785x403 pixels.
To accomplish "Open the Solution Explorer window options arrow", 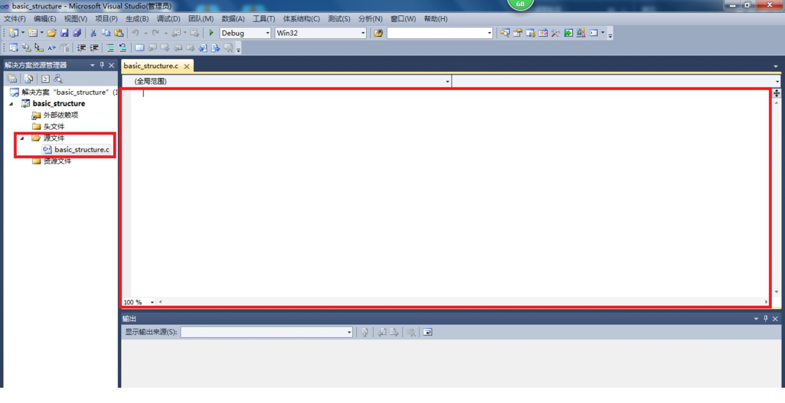I will click(x=92, y=65).
